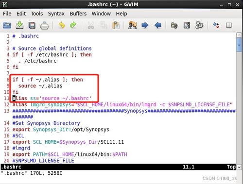The image size is (243, 184).
Task: Place cursor on line 15 export Synopsys_Dir
Action: [x=61, y=130]
